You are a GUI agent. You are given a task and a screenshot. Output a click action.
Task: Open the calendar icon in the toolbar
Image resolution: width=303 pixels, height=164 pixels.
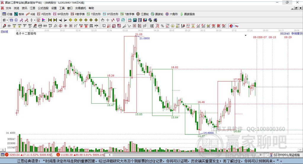pos(130,20)
